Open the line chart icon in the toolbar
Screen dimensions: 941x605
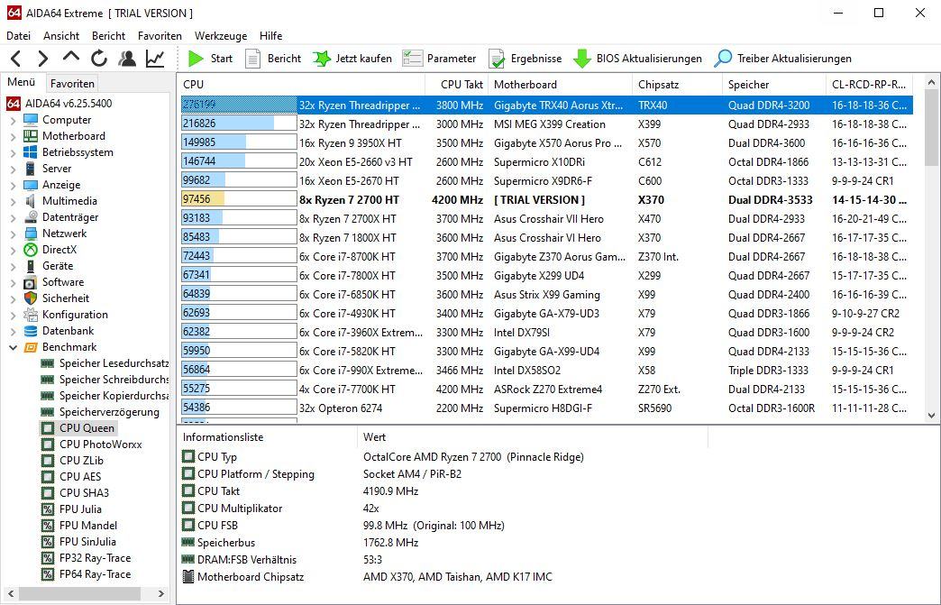(155, 59)
